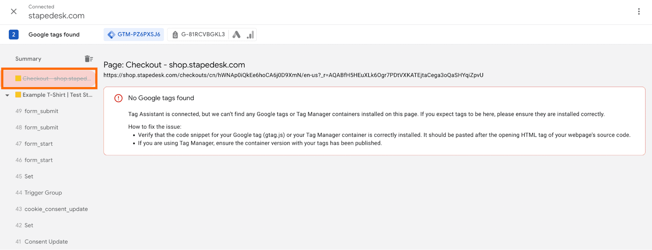Click the yellow page icon beside Example T-Shirt
This screenshot has width=652, height=250.
point(18,95)
